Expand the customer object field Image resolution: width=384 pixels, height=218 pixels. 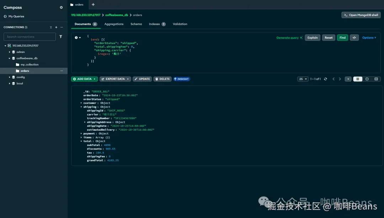coord(81,103)
